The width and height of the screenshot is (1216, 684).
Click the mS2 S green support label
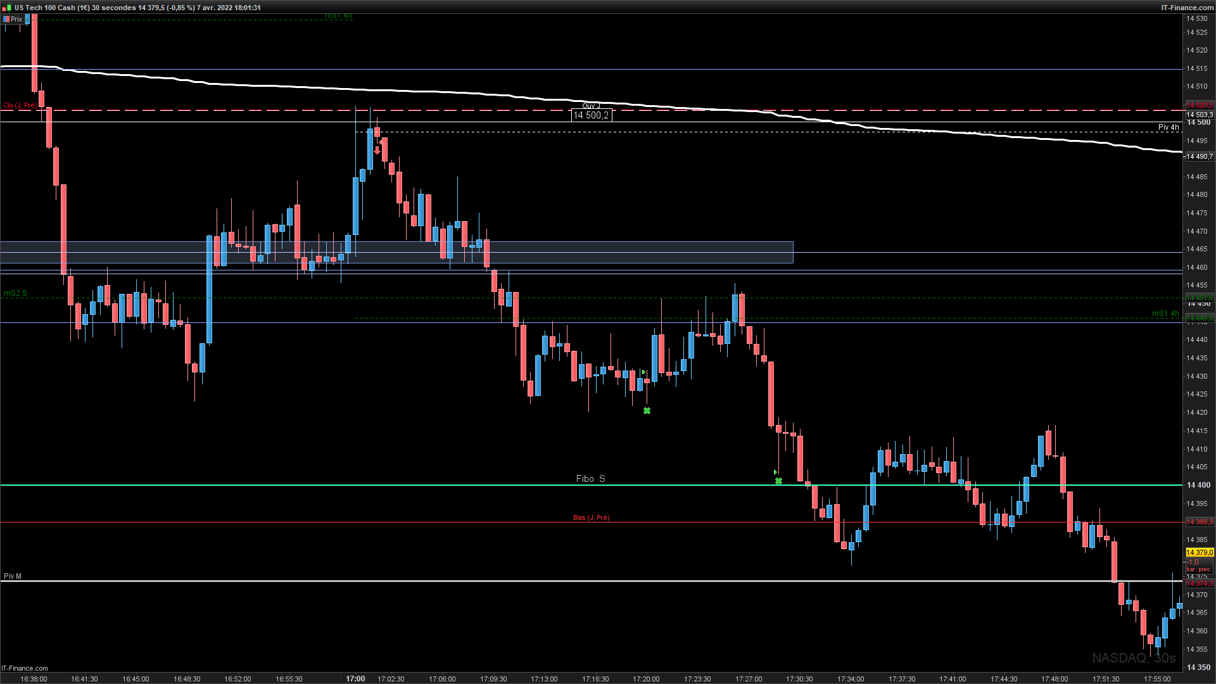(x=15, y=293)
